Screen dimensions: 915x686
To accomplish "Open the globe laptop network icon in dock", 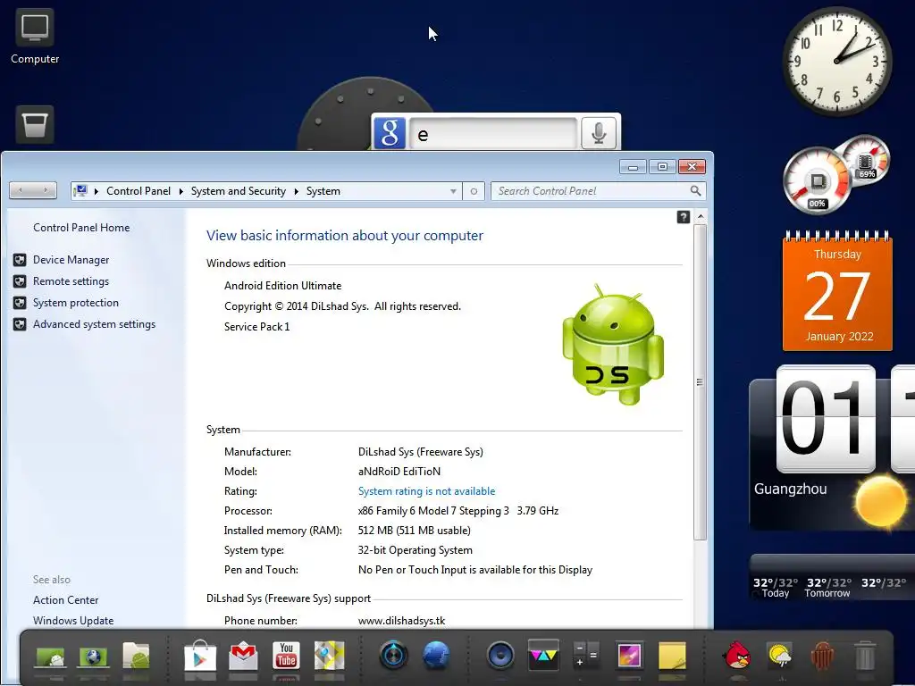I will (x=93, y=657).
